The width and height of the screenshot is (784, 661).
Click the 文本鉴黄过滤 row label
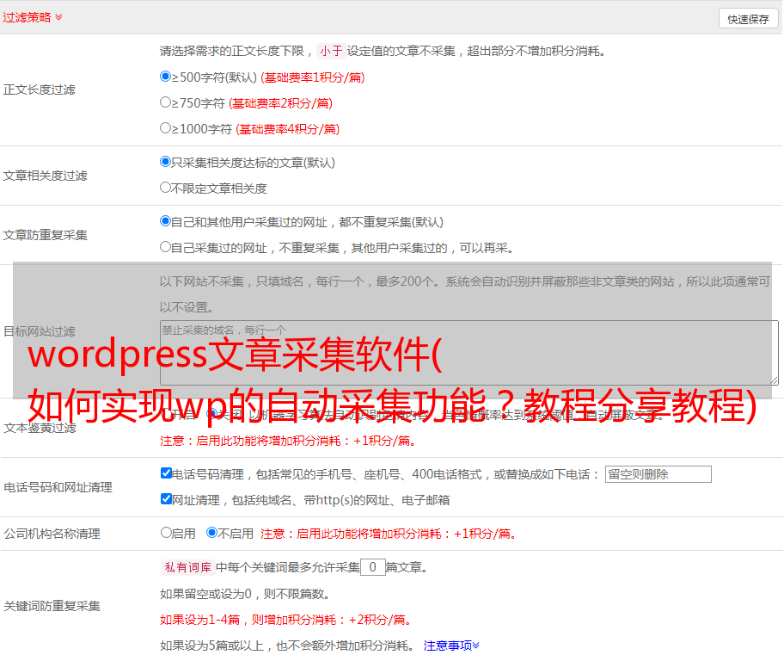pos(40,428)
